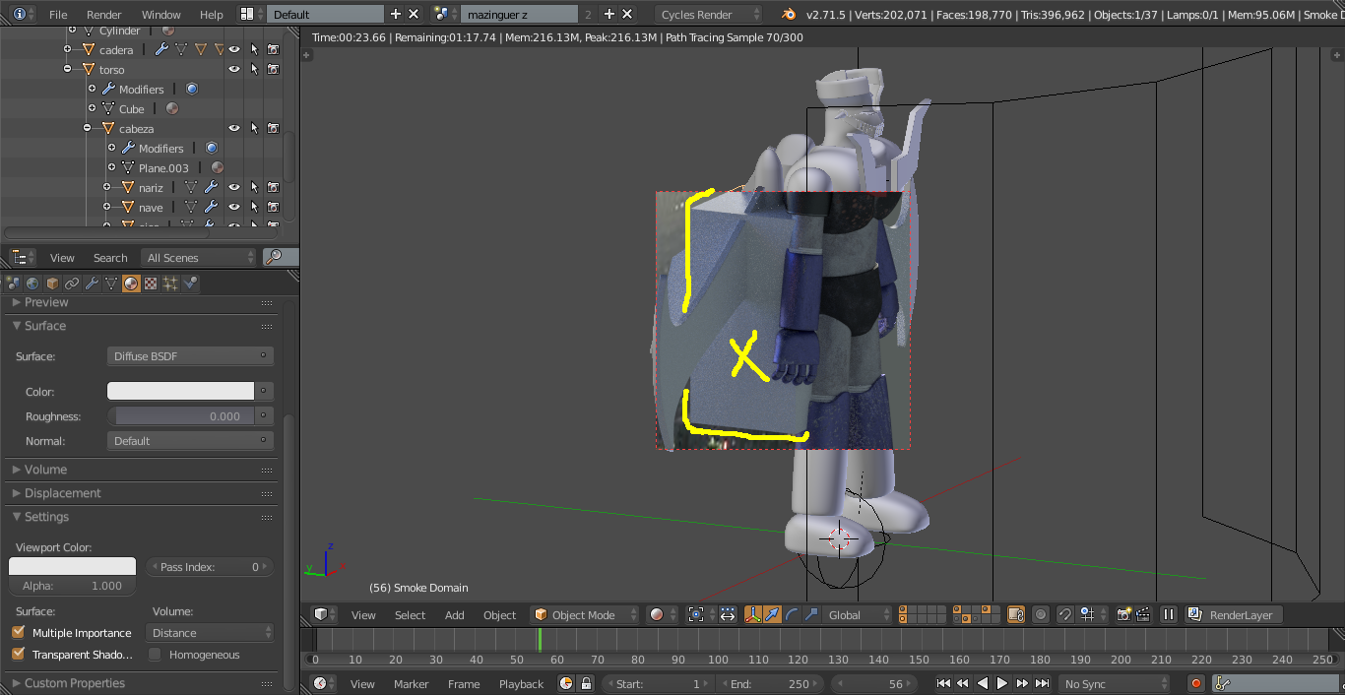Expand the Displacement panel
Image resolution: width=1345 pixels, height=695 pixels.
click(x=62, y=493)
